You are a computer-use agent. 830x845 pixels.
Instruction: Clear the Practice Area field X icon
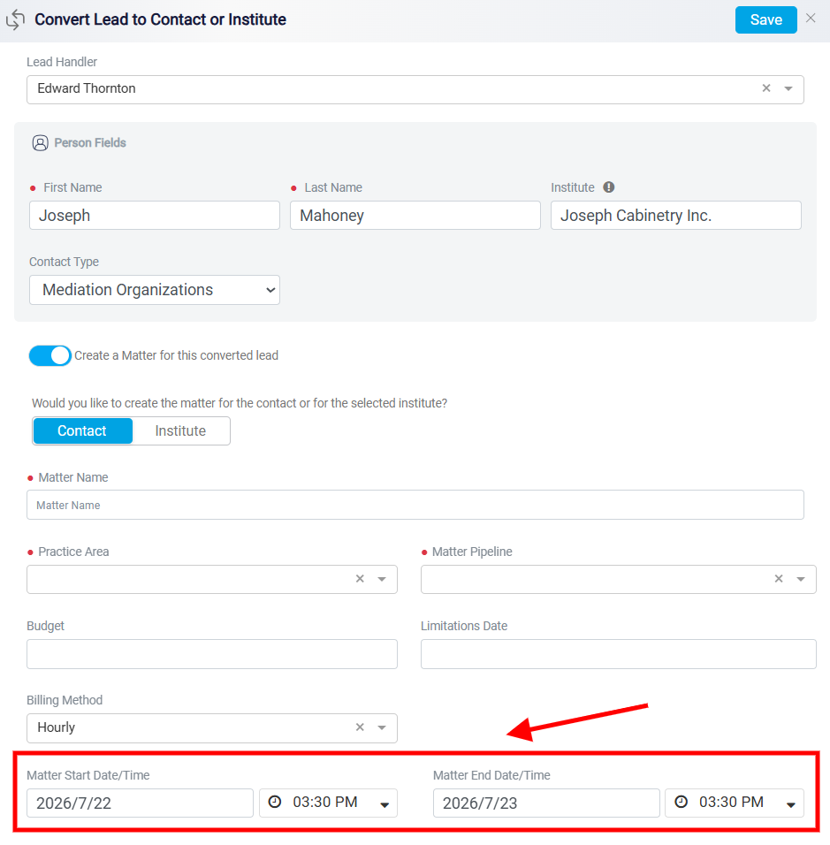click(360, 578)
